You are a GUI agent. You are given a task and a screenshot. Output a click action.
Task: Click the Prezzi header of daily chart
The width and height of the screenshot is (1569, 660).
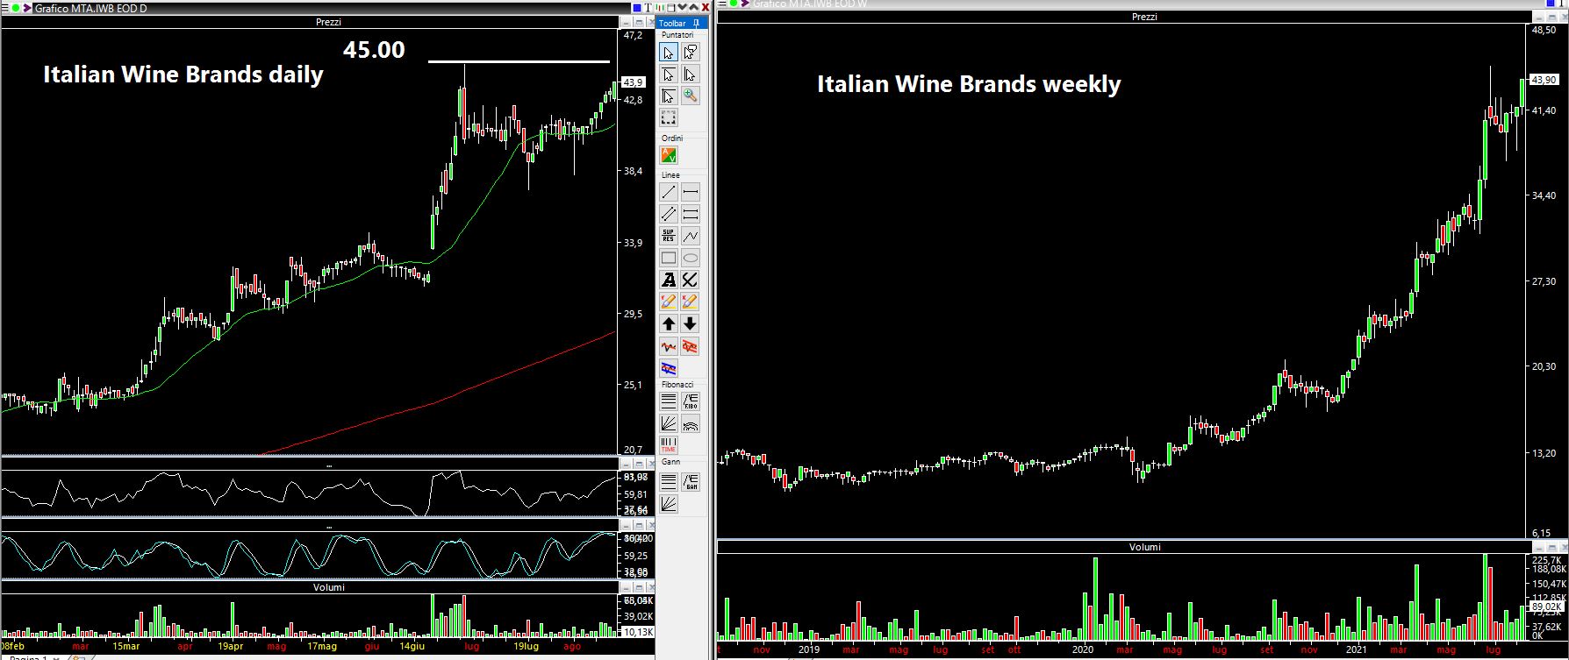pos(328,22)
